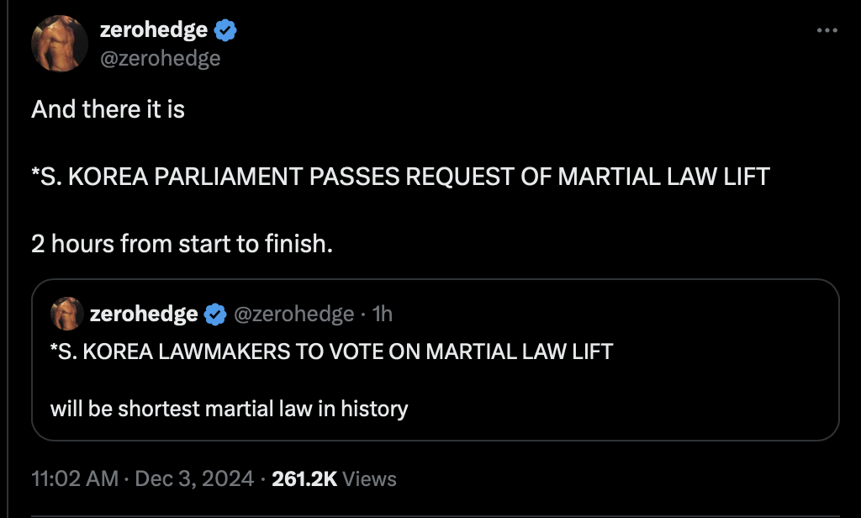Click the verified badge beside the main zerohedge name
This screenshot has width=861, height=518.
[x=225, y=31]
